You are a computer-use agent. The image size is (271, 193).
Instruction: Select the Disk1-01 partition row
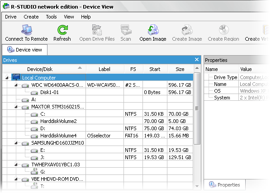[x=98, y=92]
